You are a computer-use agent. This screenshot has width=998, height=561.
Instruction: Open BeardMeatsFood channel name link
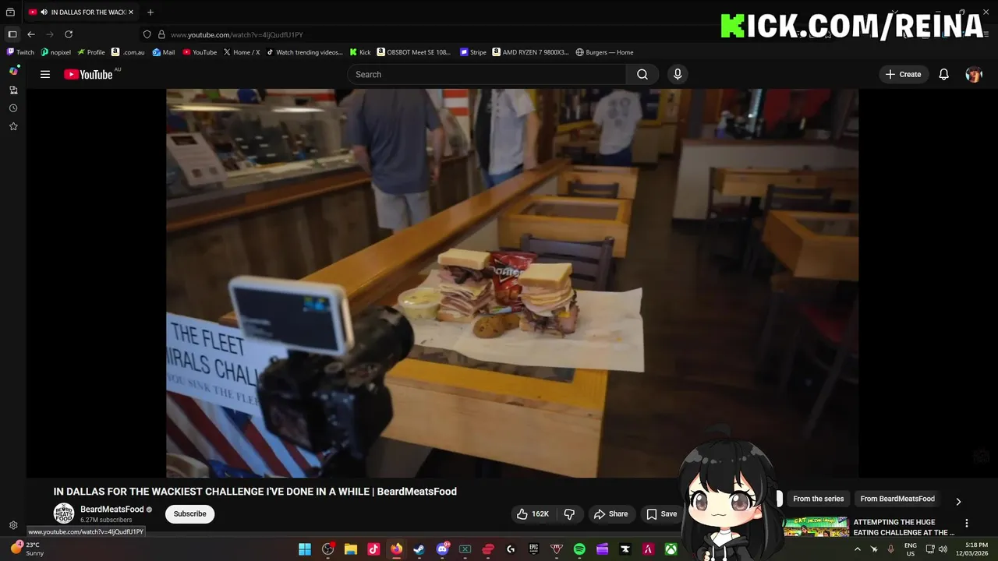[x=112, y=509]
